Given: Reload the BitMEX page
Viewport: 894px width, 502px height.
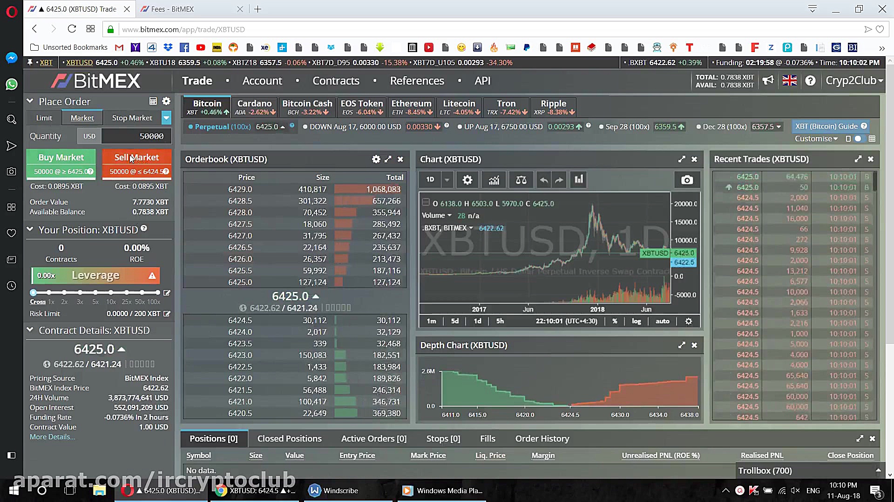Looking at the screenshot, I should pos(72,29).
